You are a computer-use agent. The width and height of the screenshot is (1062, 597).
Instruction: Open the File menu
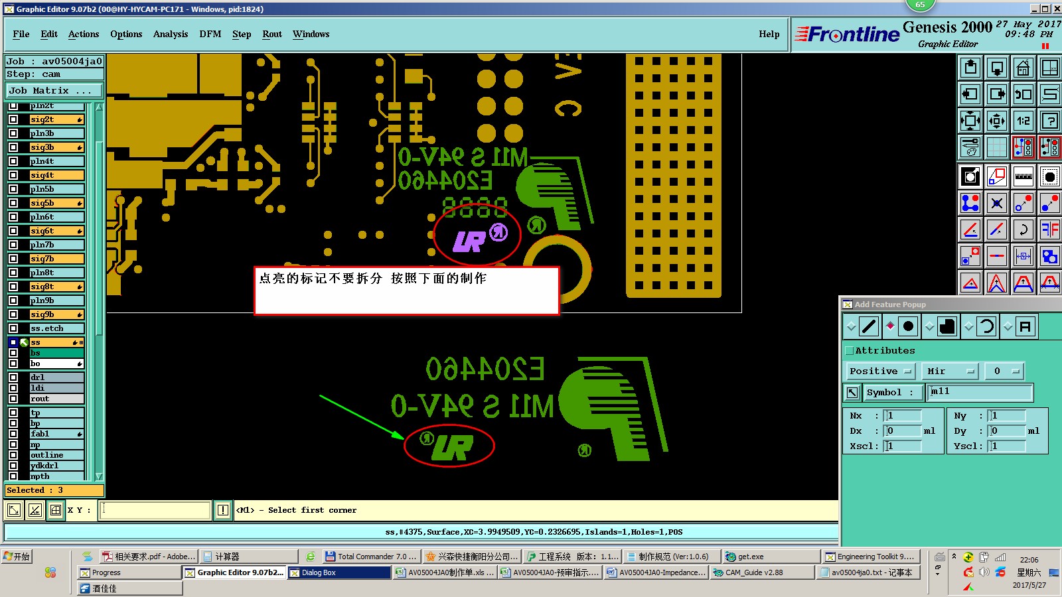(x=21, y=34)
